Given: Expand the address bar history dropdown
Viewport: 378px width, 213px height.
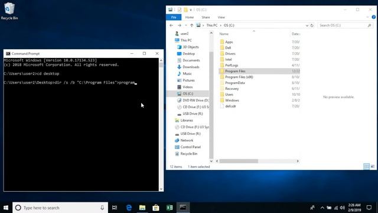Looking at the screenshot, I should [307, 25].
